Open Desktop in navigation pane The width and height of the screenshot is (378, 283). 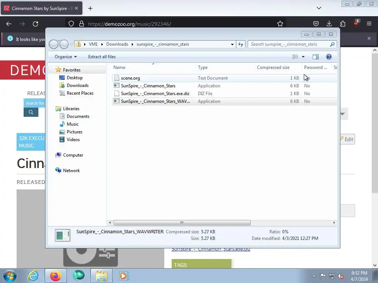tap(75, 78)
